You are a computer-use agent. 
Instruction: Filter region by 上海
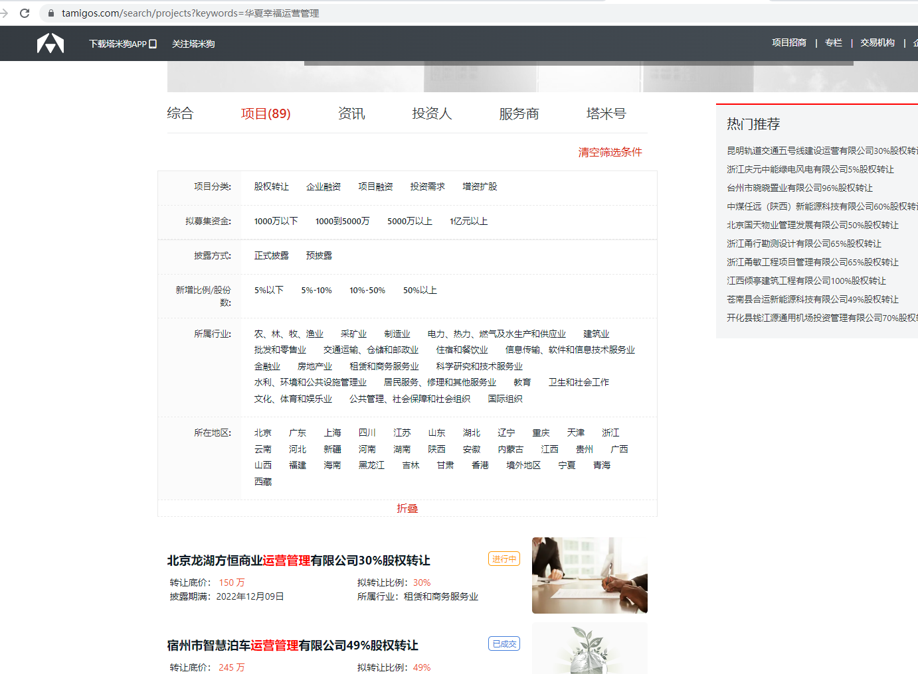[x=333, y=433]
